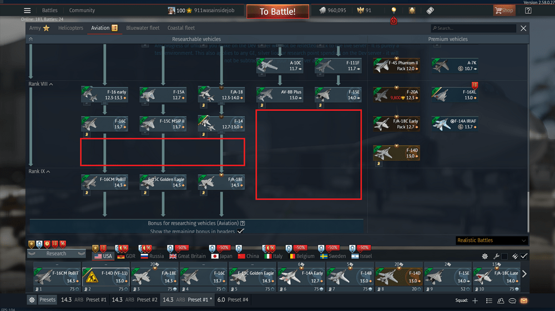Open the contacts list icon
The width and height of the screenshot is (555, 311).
pyautogui.click(x=489, y=300)
